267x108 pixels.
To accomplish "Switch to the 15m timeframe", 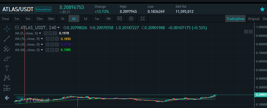I will pyautogui.click(x=39, y=19).
